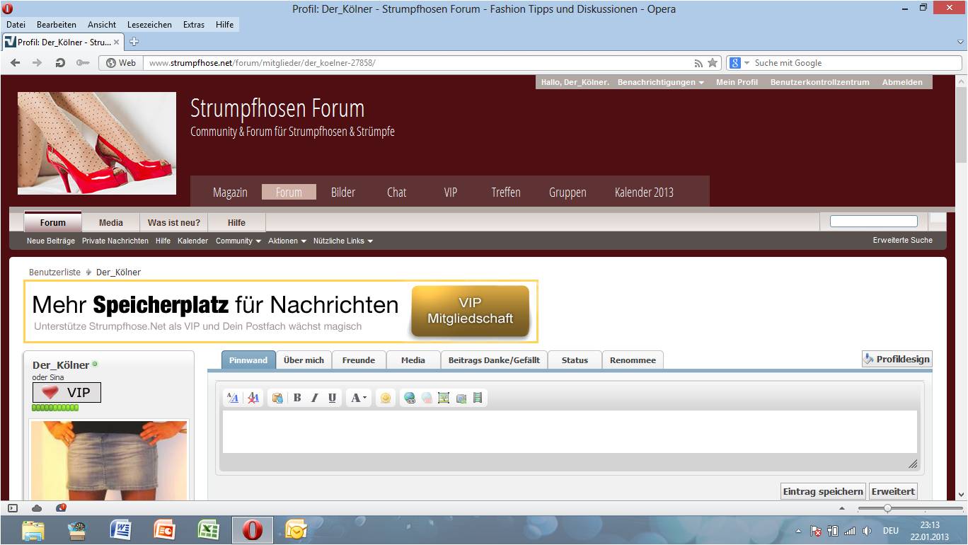The width and height of the screenshot is (968, 545).
Task: Open Kalender 2013 navigation link
Action: pyautogui.click(x=644, y=192)
